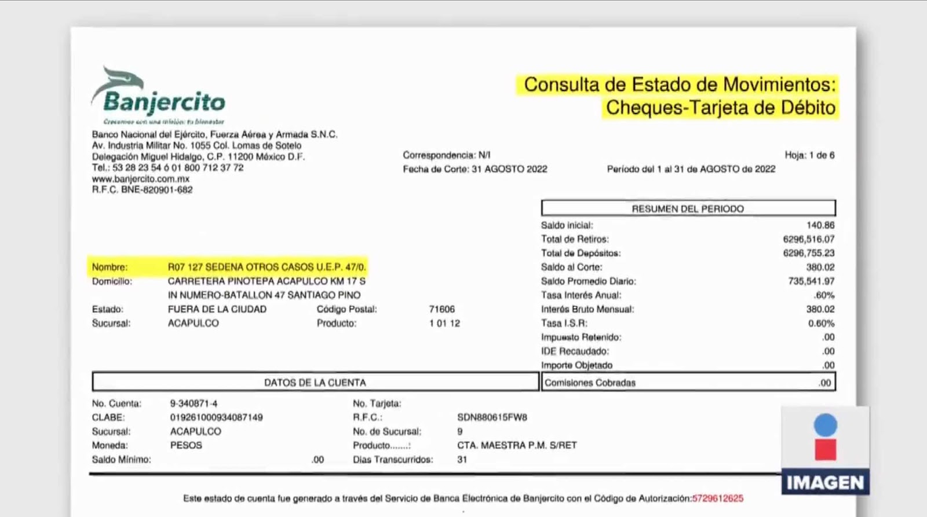Click the IMAGEN channel logo
Image resolution: width=927 pixels, height=517 pixels.
coord(825,451)
